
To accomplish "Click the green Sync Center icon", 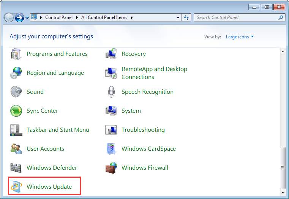I will [16, 111].
